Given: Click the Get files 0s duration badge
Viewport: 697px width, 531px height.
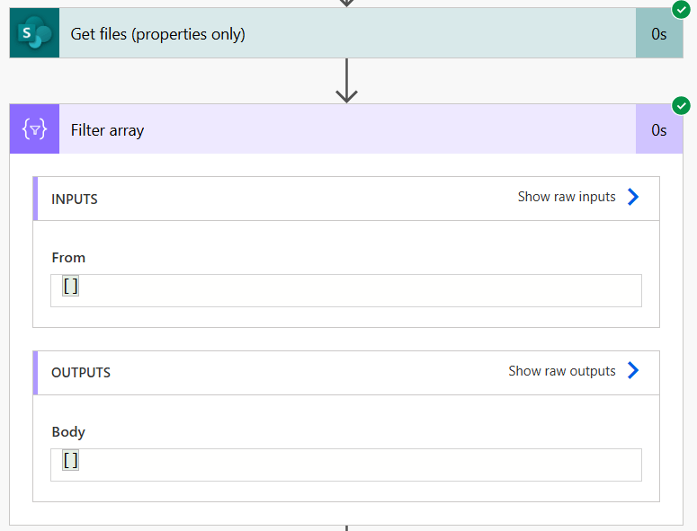Looking at the screenshot, I should (x=659, y=34).
